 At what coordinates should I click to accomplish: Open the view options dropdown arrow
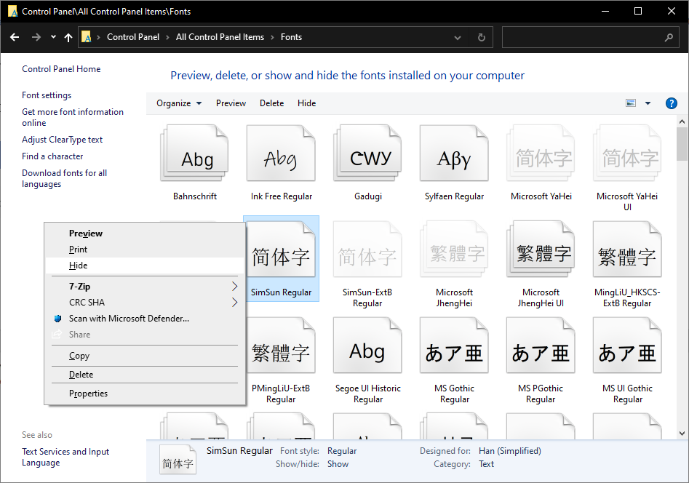coord(648,103)
